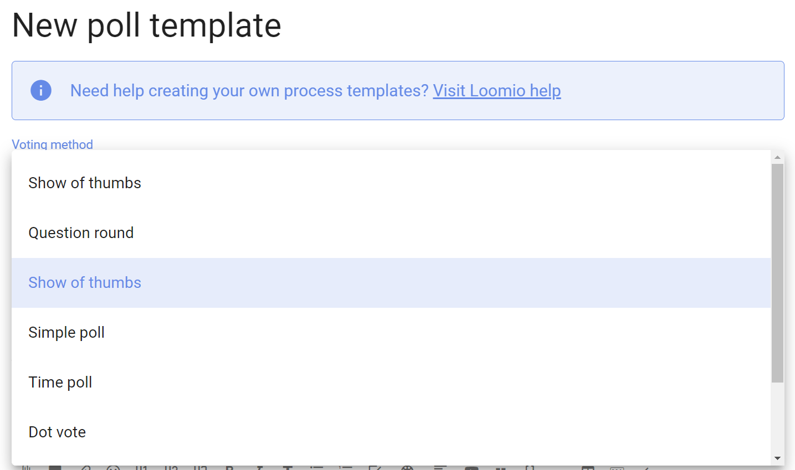Toggle bold formatting in the editor toolbar
Viewport: 795px width, 470px height.
pos(229,468)
